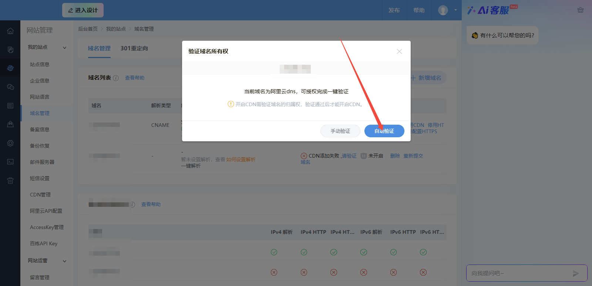The height and width of the screenshot is (286, 592).
Task: Close the 验证域名所有权 dialog
Action: click(399, 51)
